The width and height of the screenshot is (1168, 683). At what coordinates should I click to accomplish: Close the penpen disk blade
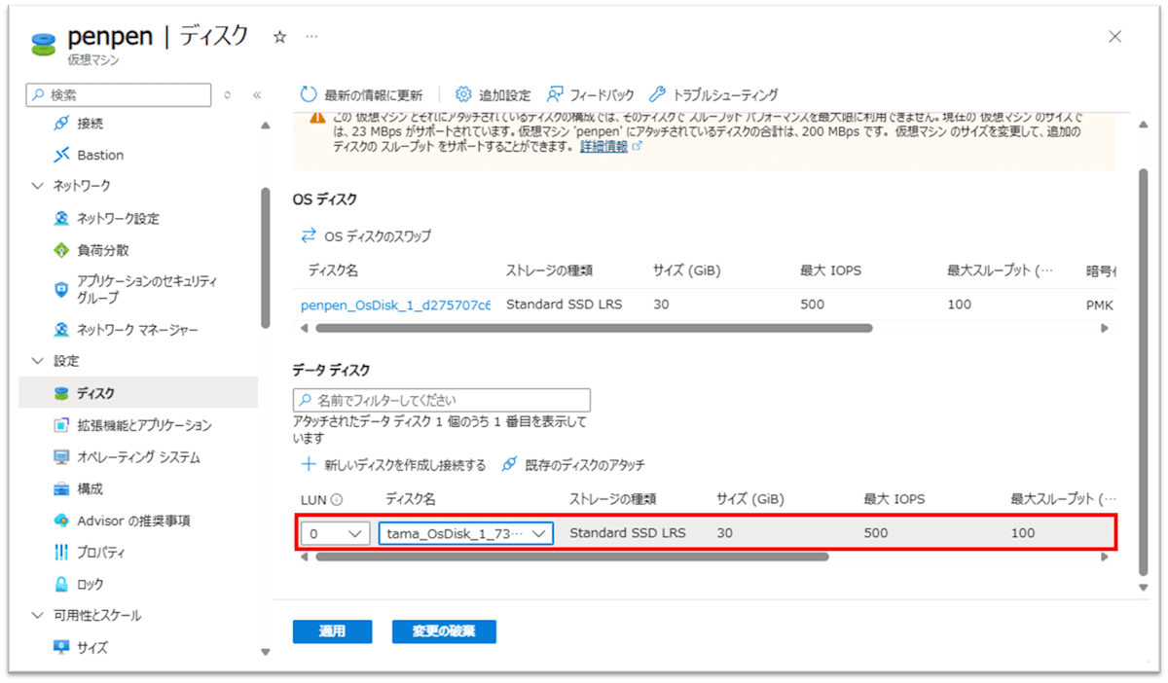coord(1115,36)
